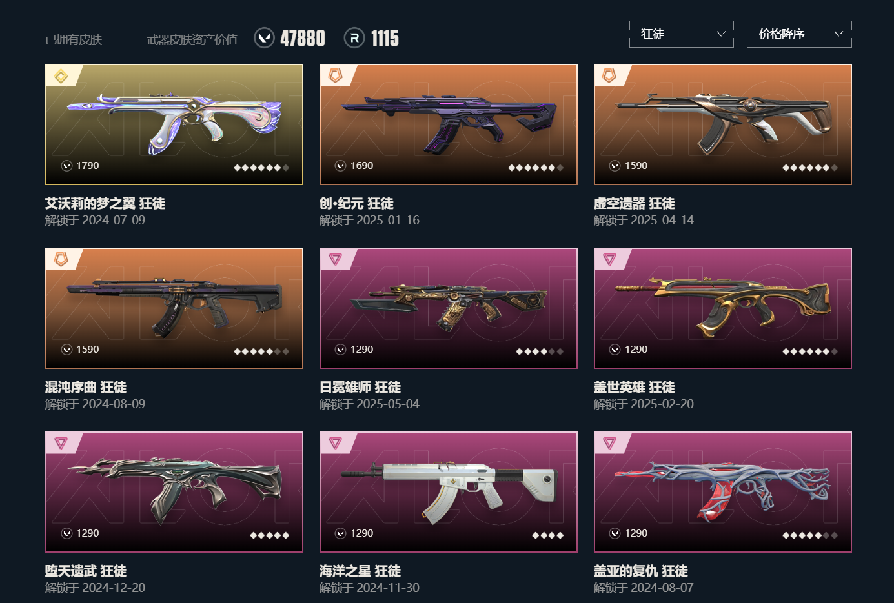Select the 已拥有皮肤 tab
Image resolution: width=894 pixels, height=603 pixels.
74,40
